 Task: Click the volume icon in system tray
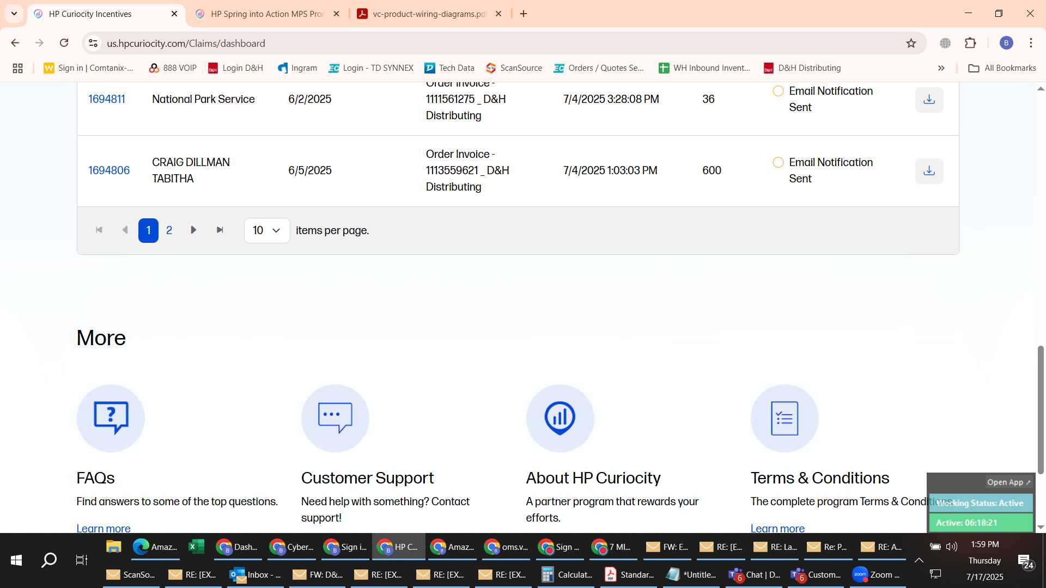(952, 547)
